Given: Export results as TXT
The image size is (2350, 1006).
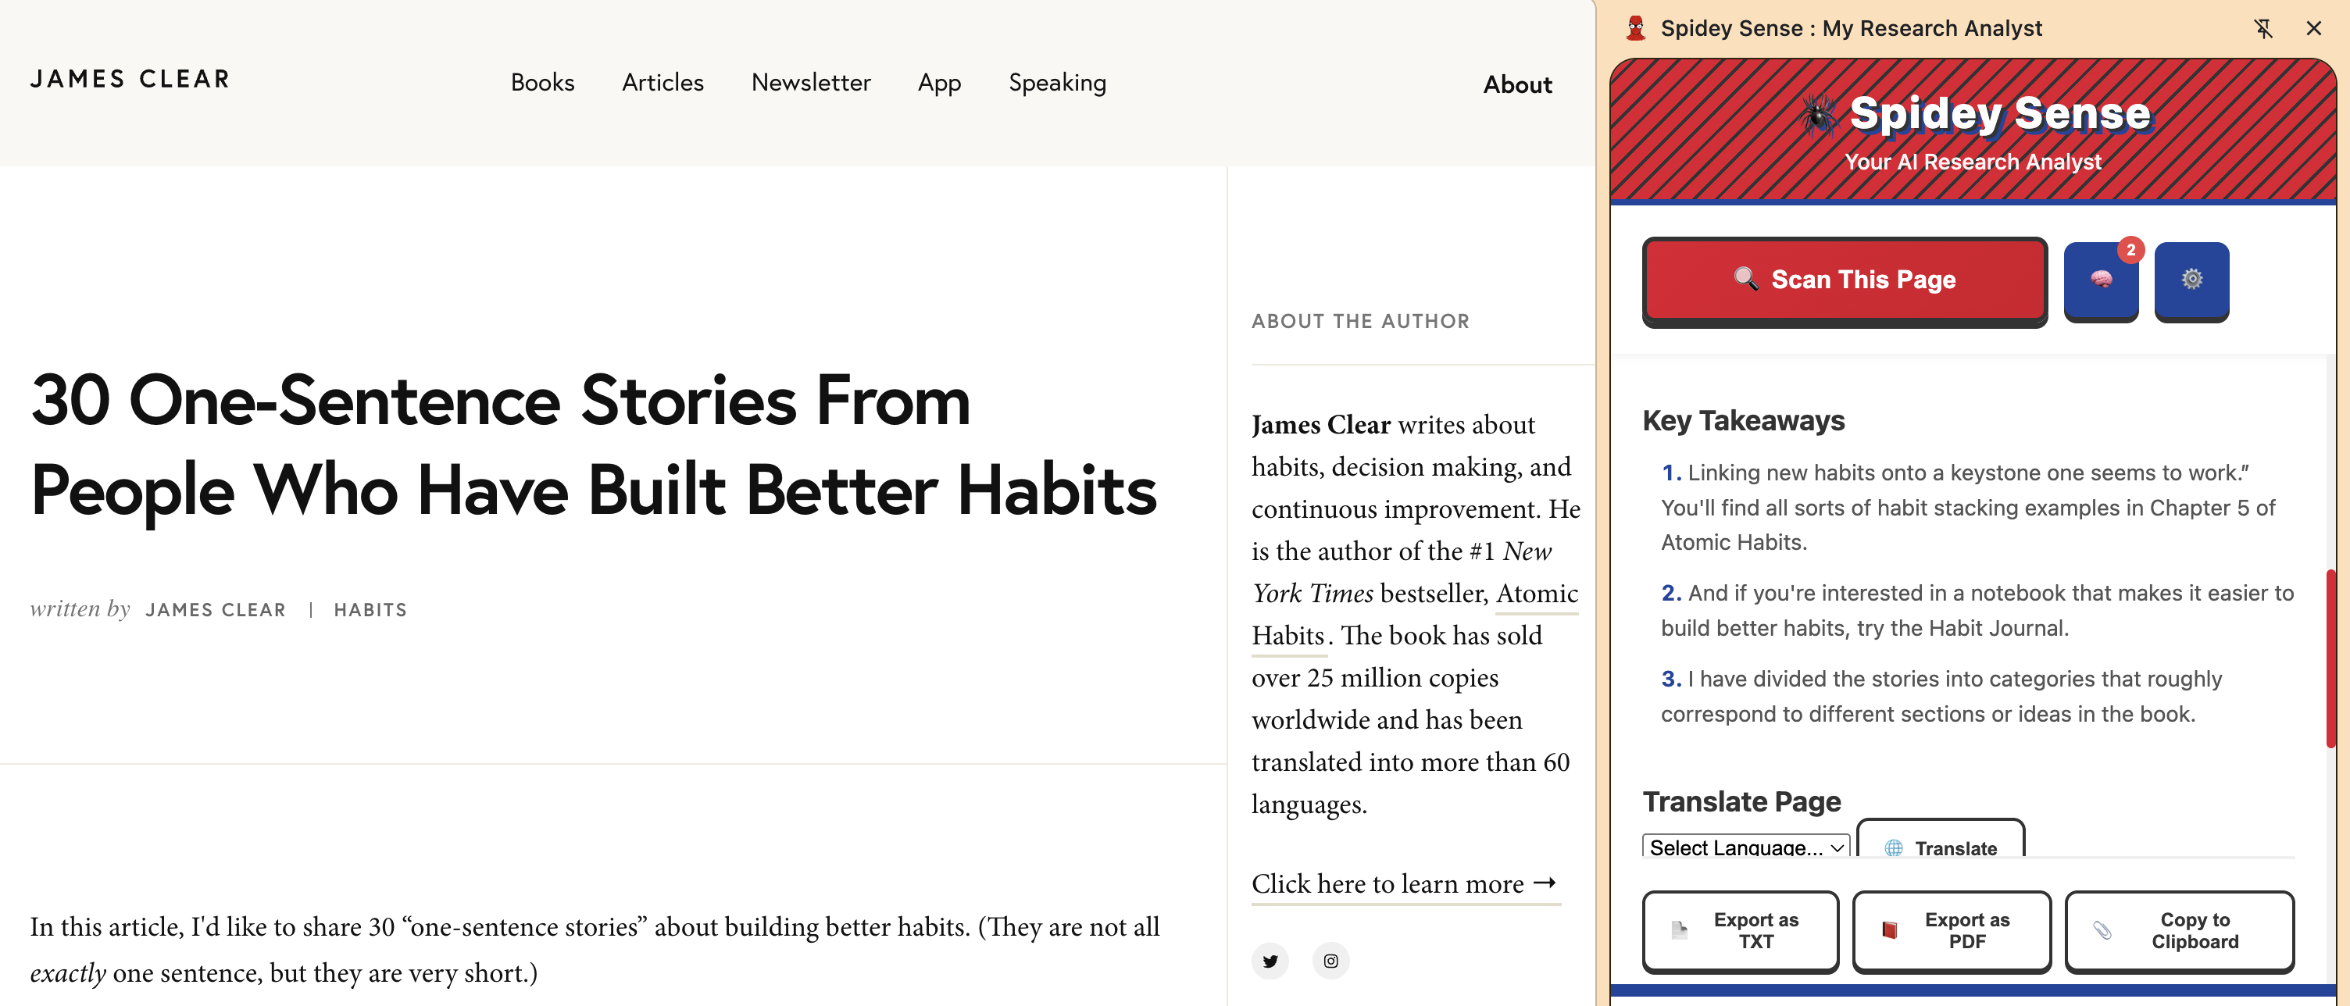Looking at the screenshot, I should point(1741,930).
